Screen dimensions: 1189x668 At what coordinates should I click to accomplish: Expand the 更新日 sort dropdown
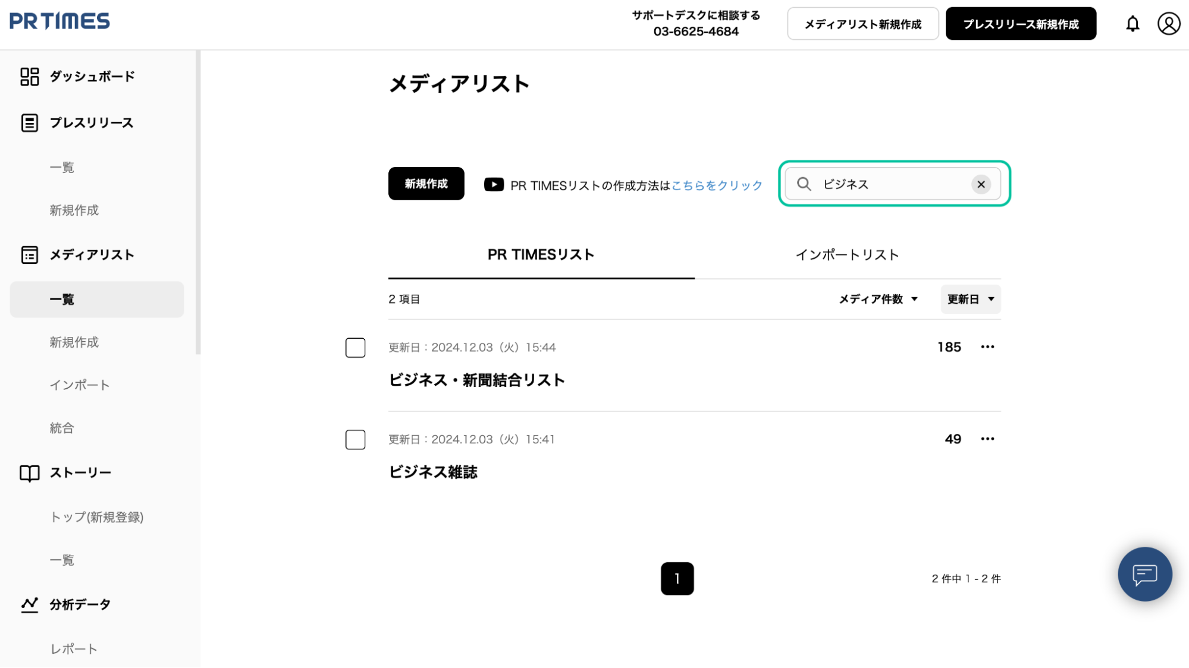point(970,299)
